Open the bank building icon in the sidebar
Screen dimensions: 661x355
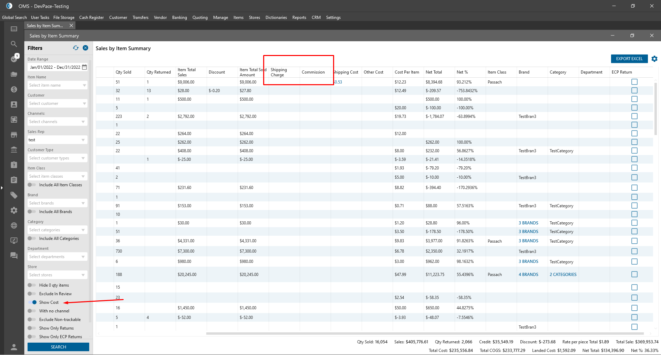(x=14, y=150)
